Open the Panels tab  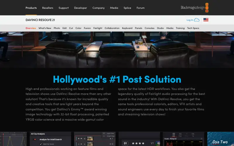[x=138, y=28]
